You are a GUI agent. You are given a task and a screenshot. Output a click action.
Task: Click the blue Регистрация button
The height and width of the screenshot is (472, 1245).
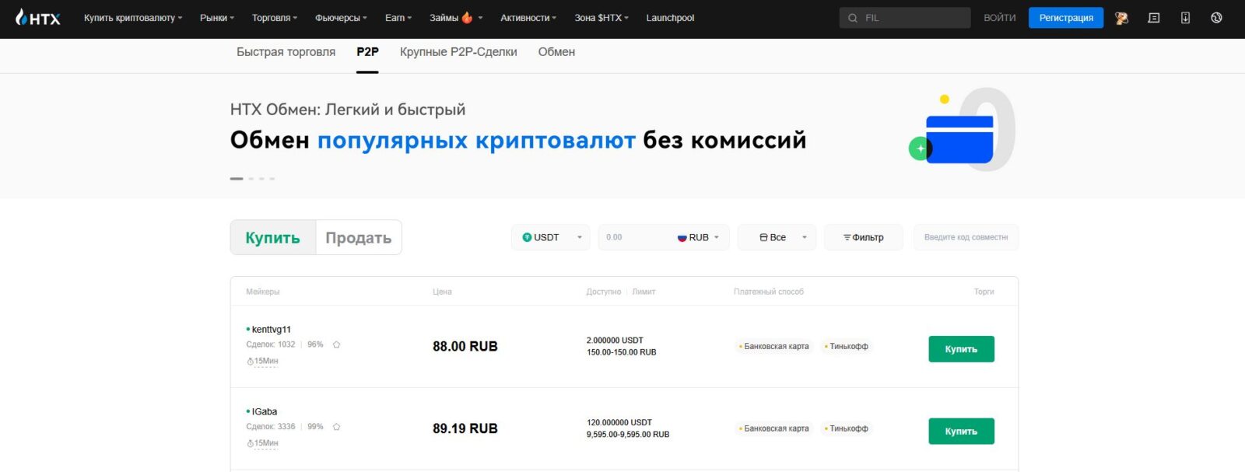coord(1065,18)
